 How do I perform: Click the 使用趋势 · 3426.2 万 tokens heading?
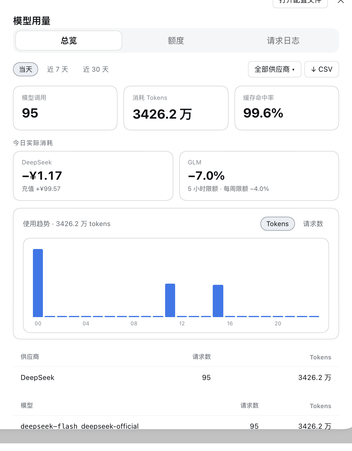pos(67,224)
